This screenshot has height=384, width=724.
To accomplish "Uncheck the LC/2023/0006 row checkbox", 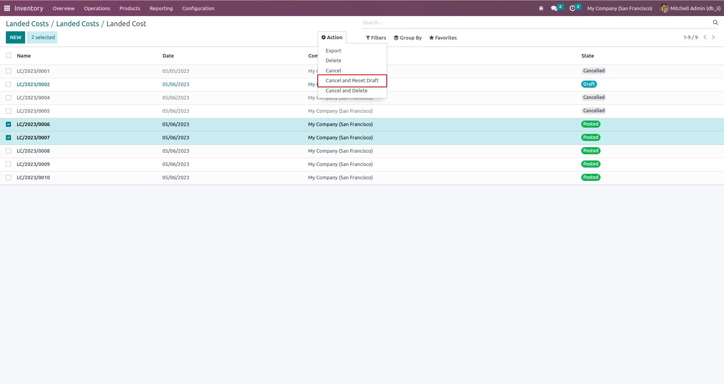I will coord(9,124).
